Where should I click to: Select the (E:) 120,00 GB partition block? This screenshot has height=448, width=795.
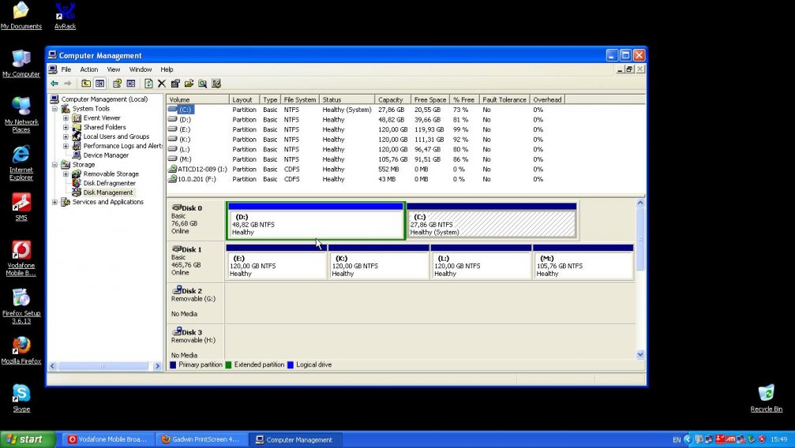click(276, 266)
